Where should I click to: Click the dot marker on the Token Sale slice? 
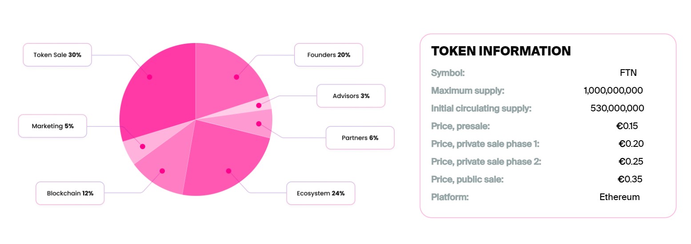pos(150,77)
